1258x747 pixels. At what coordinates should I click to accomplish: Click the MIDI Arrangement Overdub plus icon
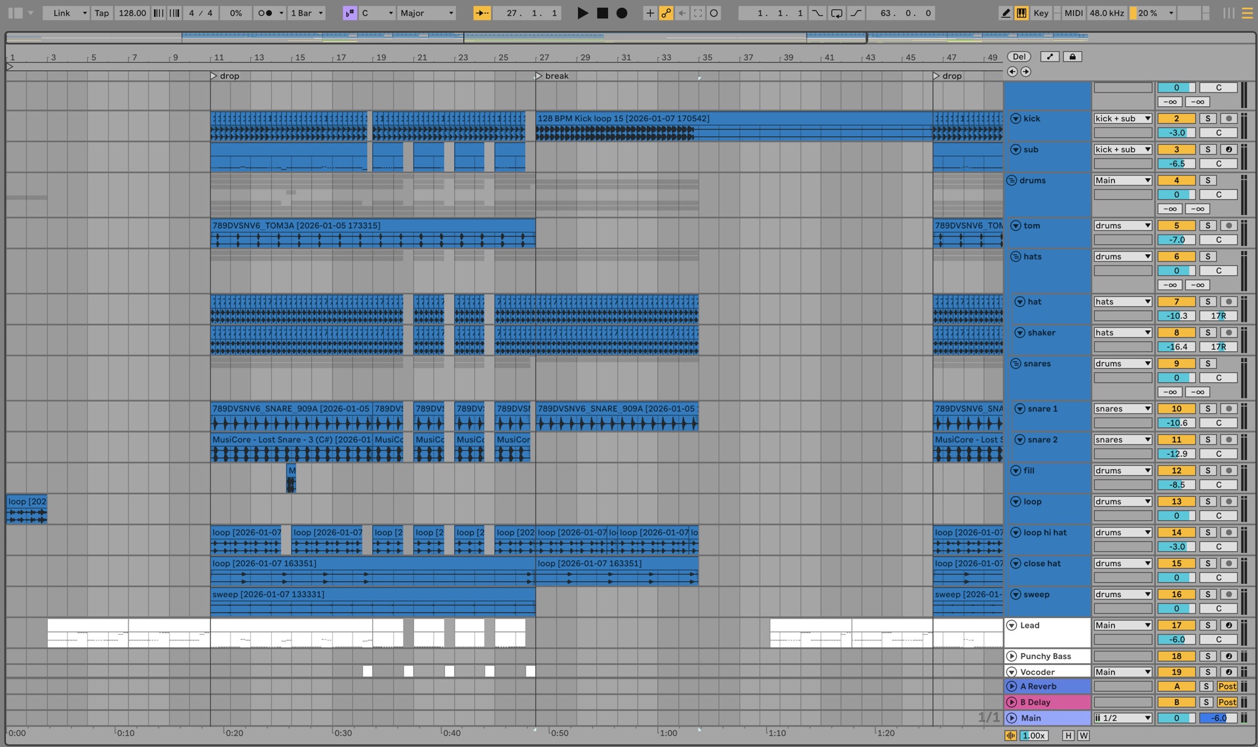649,13
